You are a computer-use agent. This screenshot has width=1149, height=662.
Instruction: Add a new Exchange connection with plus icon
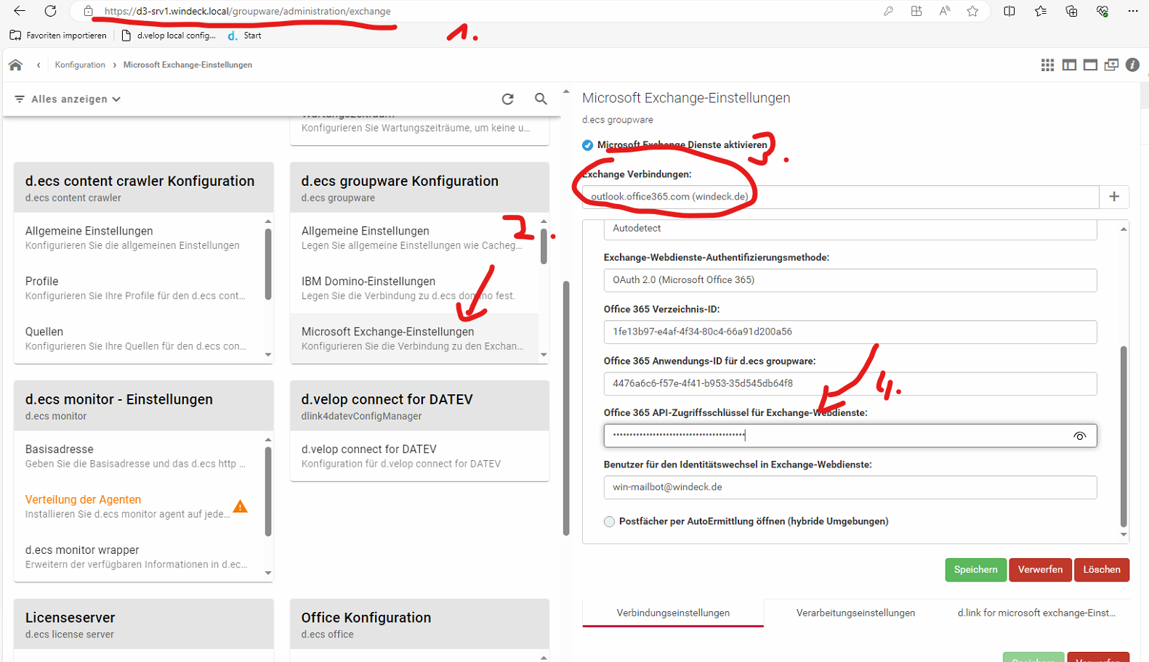pos(1113,197)
